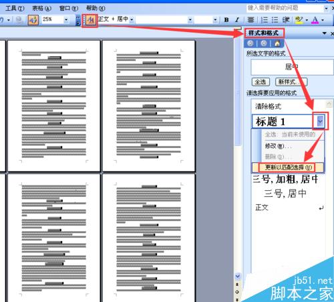Viewport: 334px width, 302px height.
Task: Click the highlight color icon
Action: tap(299, 20)
